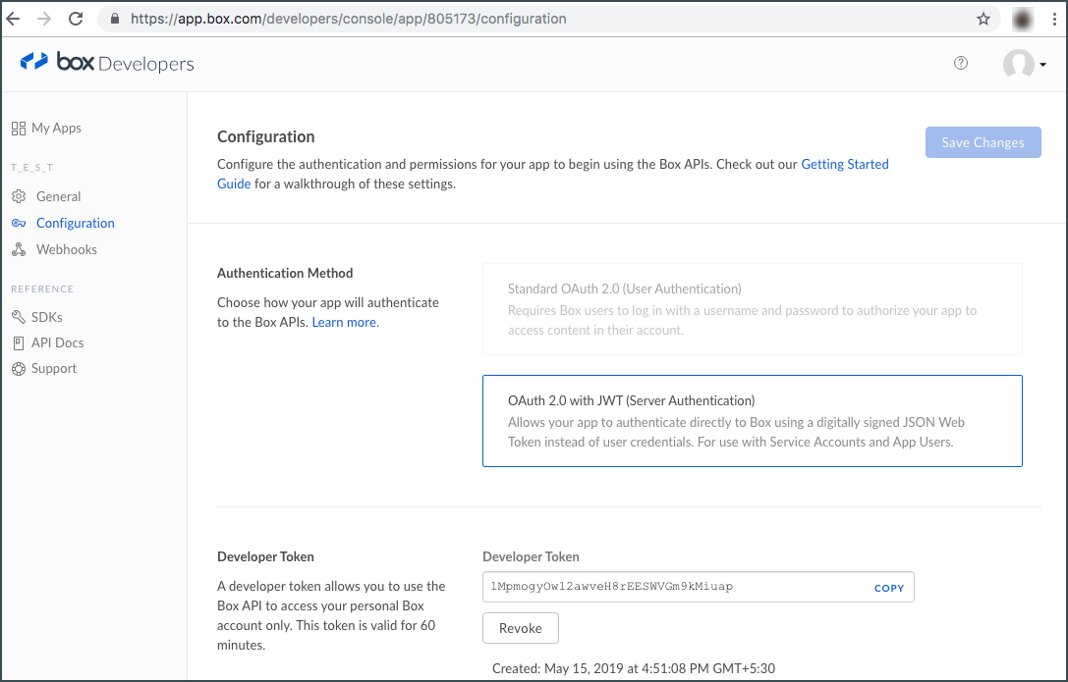Screen dimensions: 1068x682
Task: Click the browser address bar URL
Action: [x=349, y=19]
